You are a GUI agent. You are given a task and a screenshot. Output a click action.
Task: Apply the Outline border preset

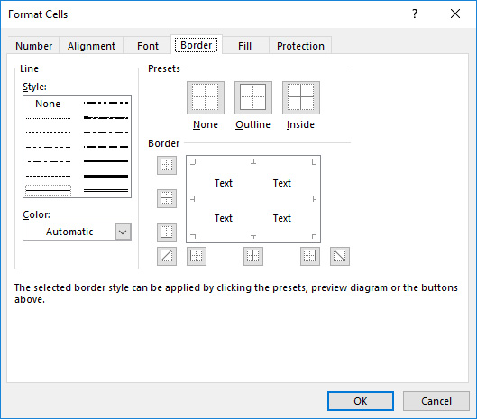tap(253, 97)
